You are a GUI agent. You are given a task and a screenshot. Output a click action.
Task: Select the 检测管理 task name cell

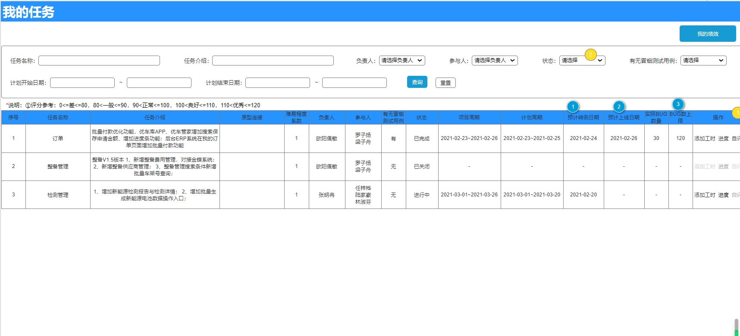58,195
